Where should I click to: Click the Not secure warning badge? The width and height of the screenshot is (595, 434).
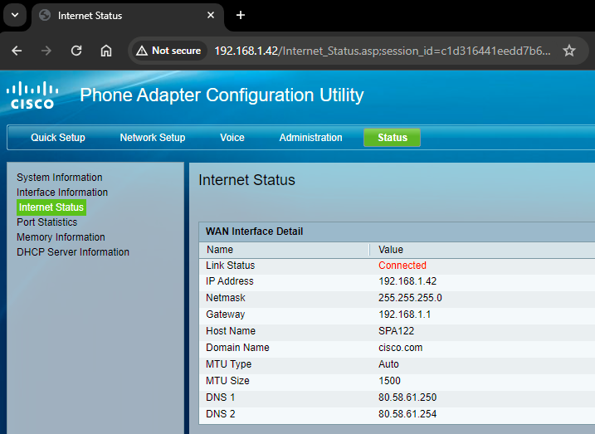click(168, 51)
